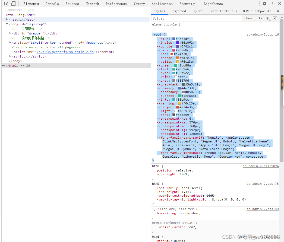Screen dimensions: 284x242
Task: Click the --white color swatch
Action: point(176,77)
